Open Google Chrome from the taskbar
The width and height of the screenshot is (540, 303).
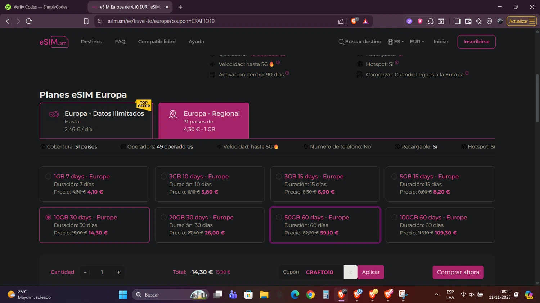310,295
